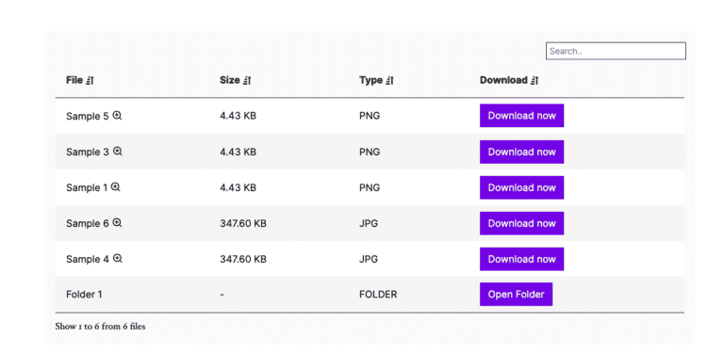Select the Sample 1 file name
Viewport: 724px width, 353px height.
point(87,188)
